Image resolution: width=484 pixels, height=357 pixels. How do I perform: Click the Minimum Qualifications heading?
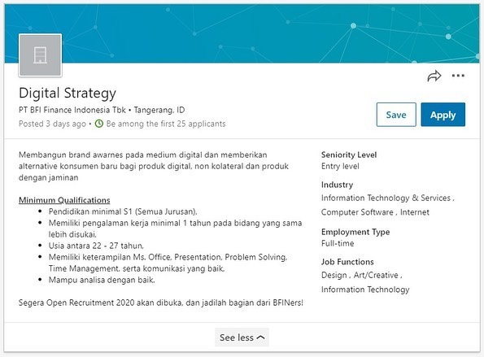tap(64, 200)
